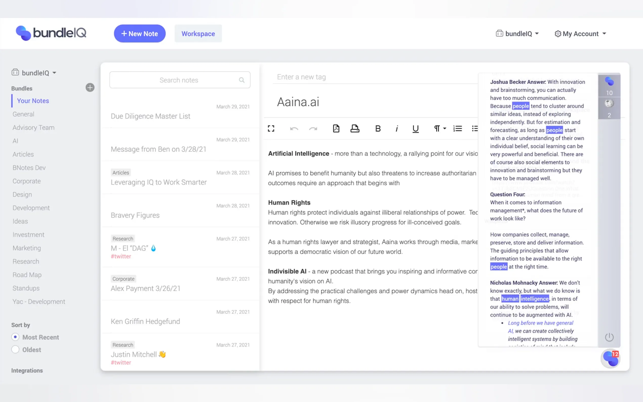Click the power icon in side panel
643x402 pixels.
[609, 337]
